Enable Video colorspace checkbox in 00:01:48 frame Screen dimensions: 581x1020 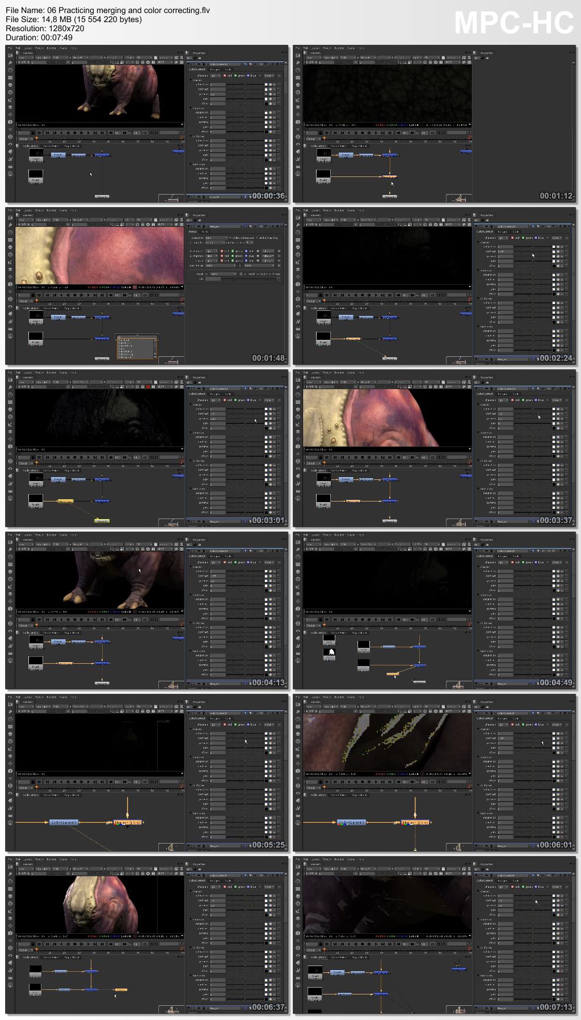click(230, 238)
